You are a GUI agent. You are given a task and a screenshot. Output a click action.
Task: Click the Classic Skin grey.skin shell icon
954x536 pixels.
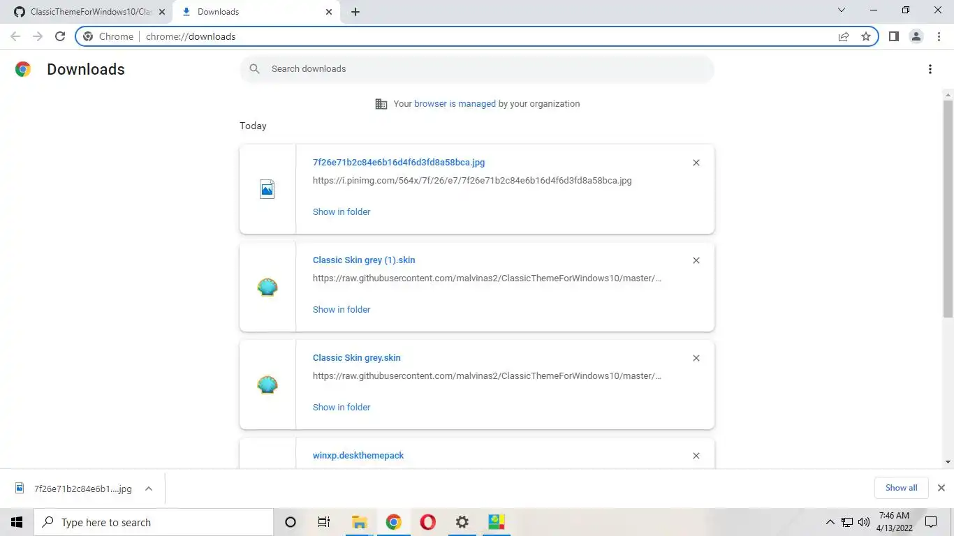click(x=267, y=385)
